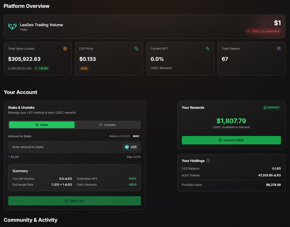Click the Total Stakers people icon

tap(279, 48)
